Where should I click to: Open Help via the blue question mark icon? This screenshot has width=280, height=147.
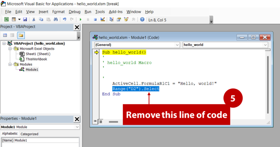(142, 19)
